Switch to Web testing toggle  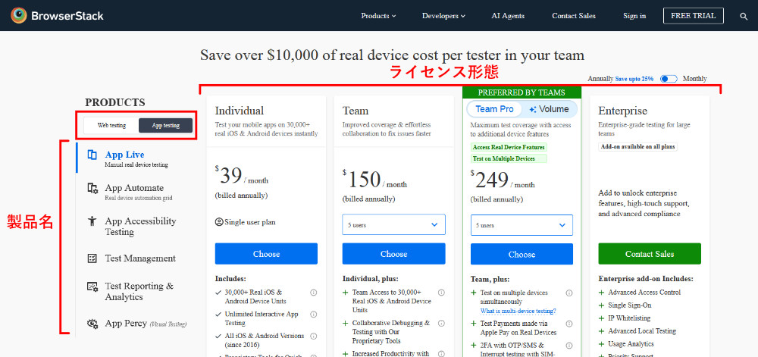(111, 125)
